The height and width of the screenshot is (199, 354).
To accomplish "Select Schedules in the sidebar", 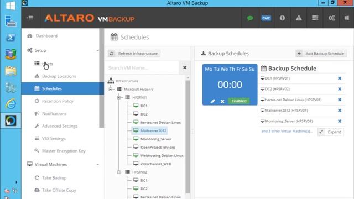I will [x=63, y=88].
